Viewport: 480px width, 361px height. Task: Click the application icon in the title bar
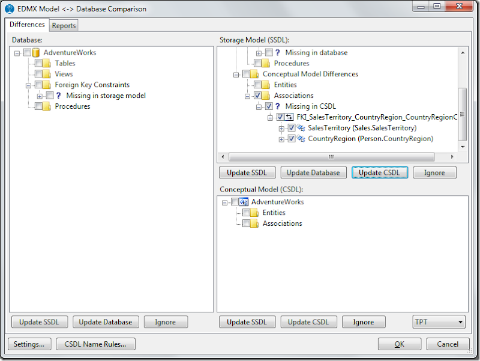click(9, 9)
